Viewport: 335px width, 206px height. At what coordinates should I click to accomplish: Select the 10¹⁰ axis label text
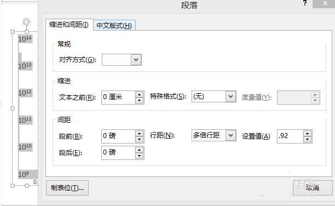click(25, 147)
